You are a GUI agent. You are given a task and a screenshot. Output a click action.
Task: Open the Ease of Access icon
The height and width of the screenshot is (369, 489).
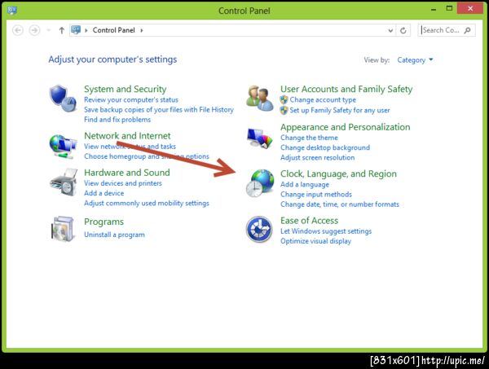point(259,230)
